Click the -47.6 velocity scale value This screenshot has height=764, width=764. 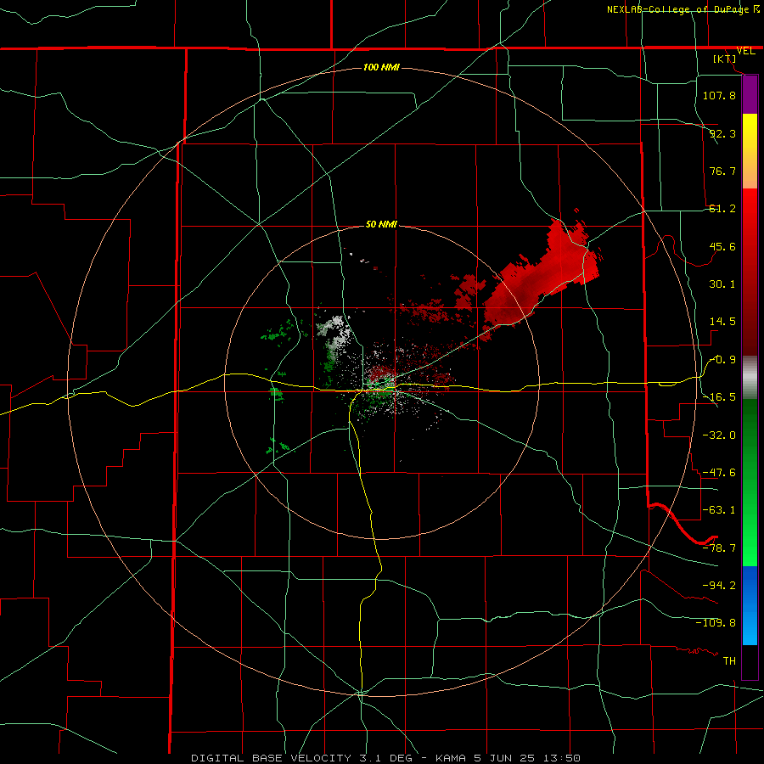click(719, 473)
